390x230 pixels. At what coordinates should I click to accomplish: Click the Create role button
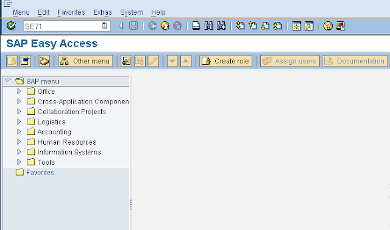[226, 61]
